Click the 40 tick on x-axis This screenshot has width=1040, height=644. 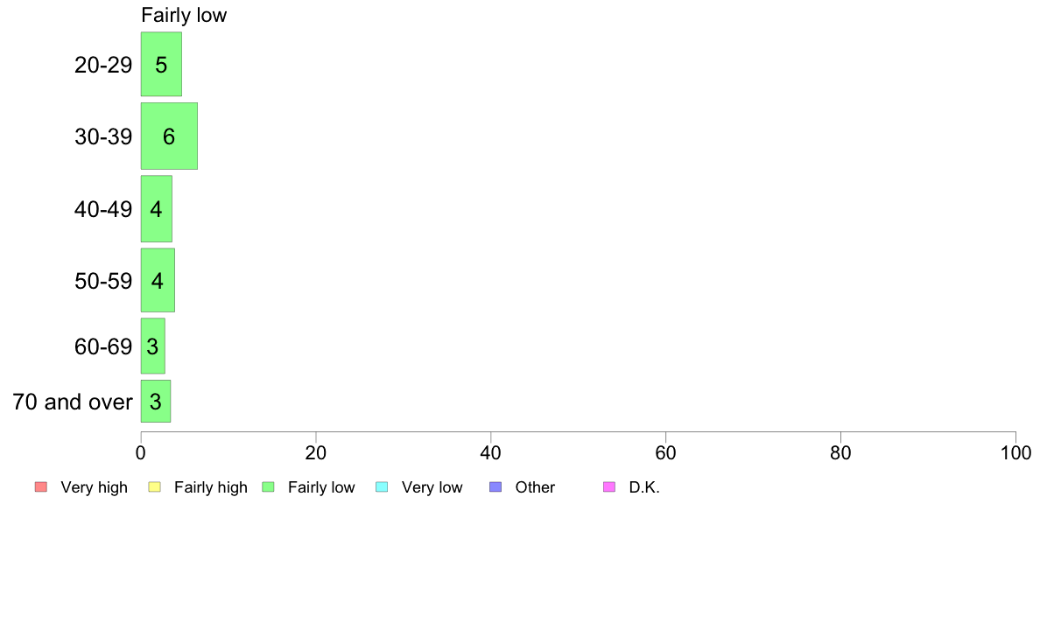pos(491,453)
